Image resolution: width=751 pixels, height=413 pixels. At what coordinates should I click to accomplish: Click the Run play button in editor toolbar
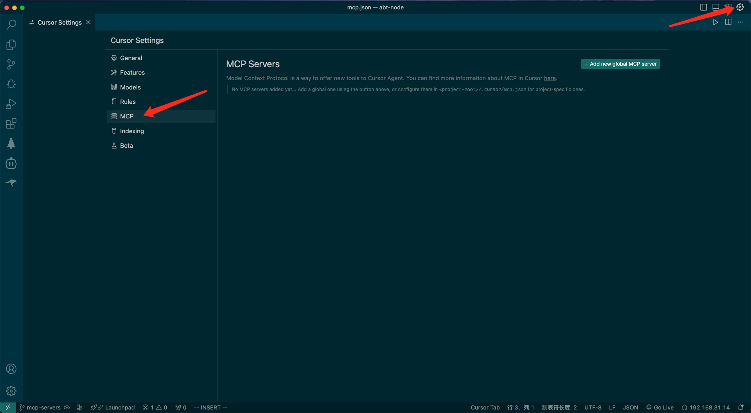(715, 22)
